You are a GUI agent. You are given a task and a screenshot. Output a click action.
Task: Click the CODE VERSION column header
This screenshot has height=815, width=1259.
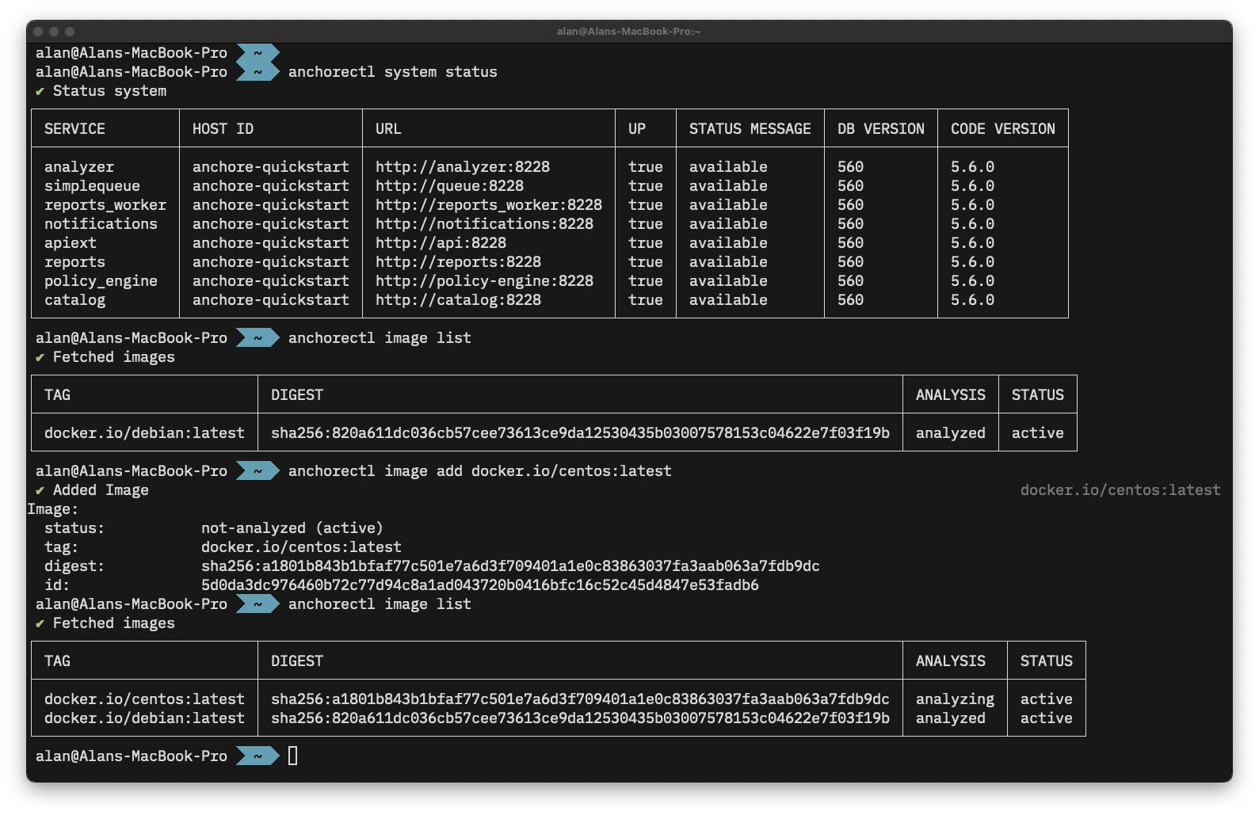(1002, 129)
